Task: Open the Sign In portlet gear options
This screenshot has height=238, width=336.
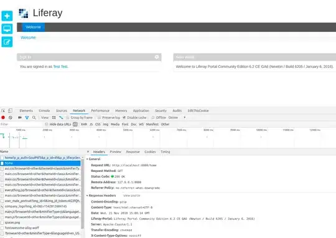Action: [157, 57]
